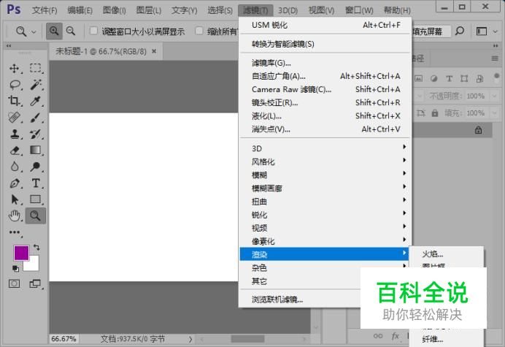Select the Brush tool
Viewport: 505px width, 347px height.
(36, 118)
